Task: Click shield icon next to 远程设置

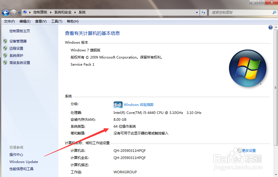Action: pos(5,48)
